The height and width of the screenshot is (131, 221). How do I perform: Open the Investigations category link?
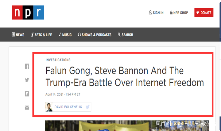click(58, 60)
